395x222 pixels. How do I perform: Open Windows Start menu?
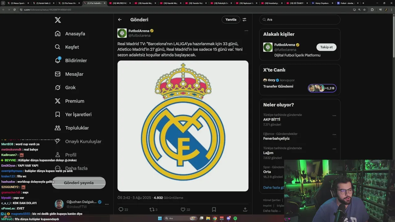160,218
